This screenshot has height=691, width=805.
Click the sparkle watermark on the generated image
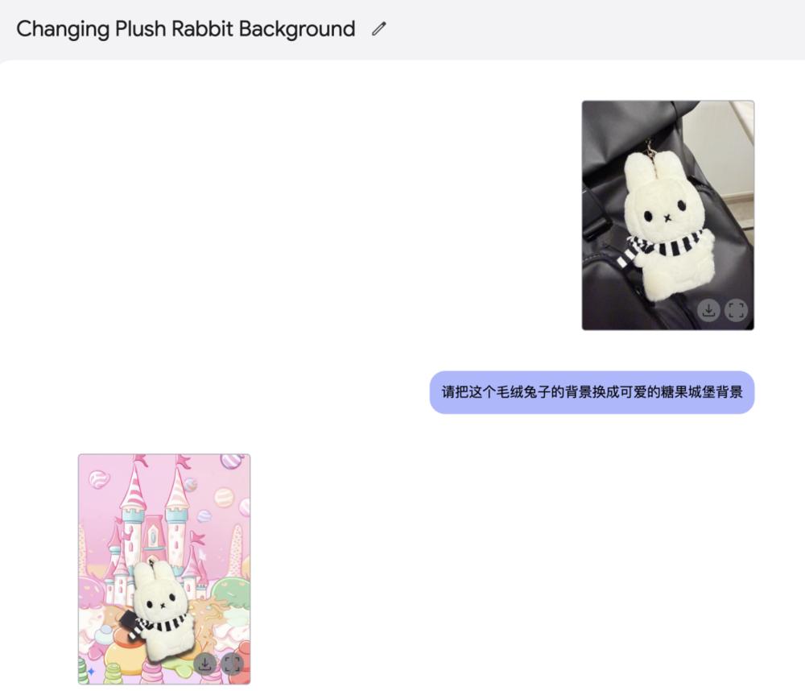point(91,671)
